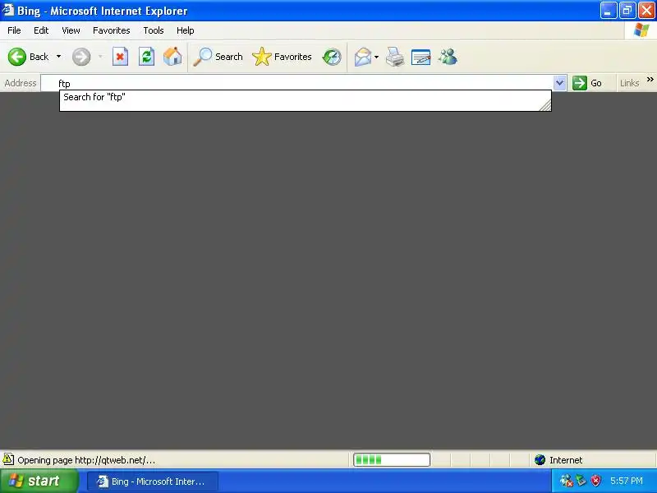Click the greyed Forward arrow button
The image size is (657, 493).
coord(81,57)
